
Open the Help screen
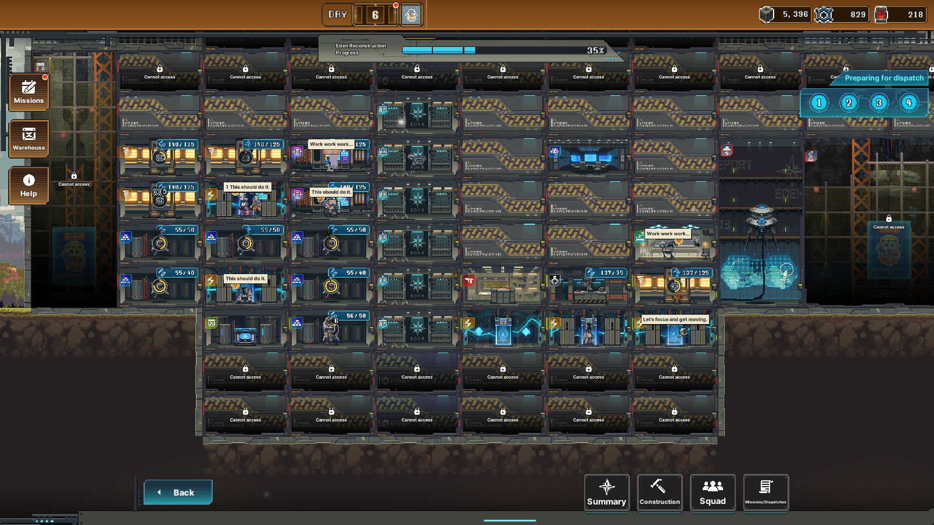(28, 186)
